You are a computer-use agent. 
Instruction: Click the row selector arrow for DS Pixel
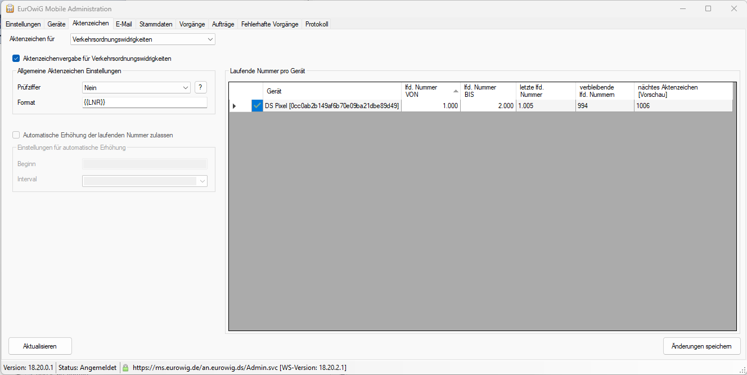click(x=235, y=106)
